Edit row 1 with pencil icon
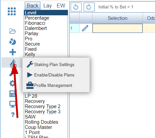 point(85,28)
